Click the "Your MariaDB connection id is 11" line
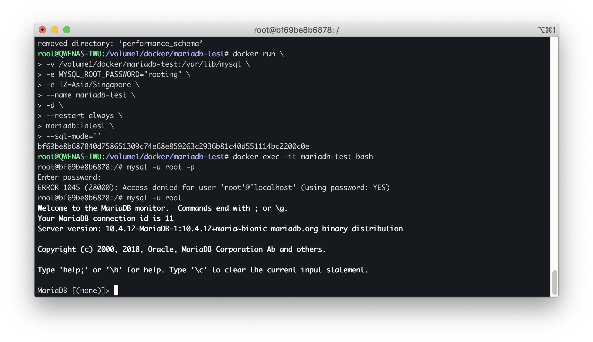The image size is (593, 342). (106, 219)
